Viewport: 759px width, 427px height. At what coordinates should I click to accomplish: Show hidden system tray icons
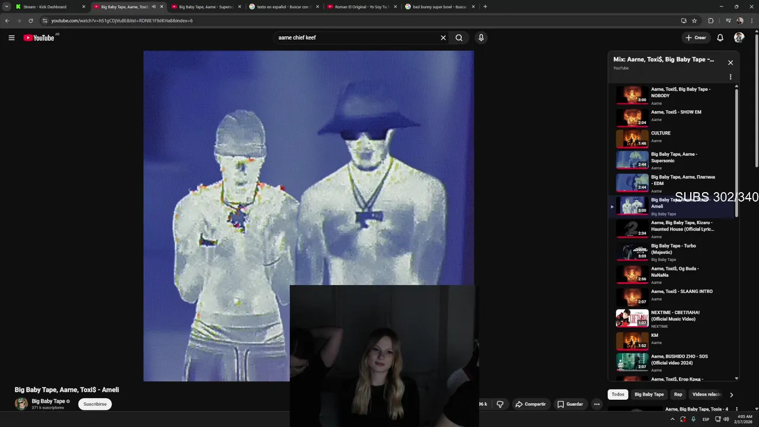(672, 419)
